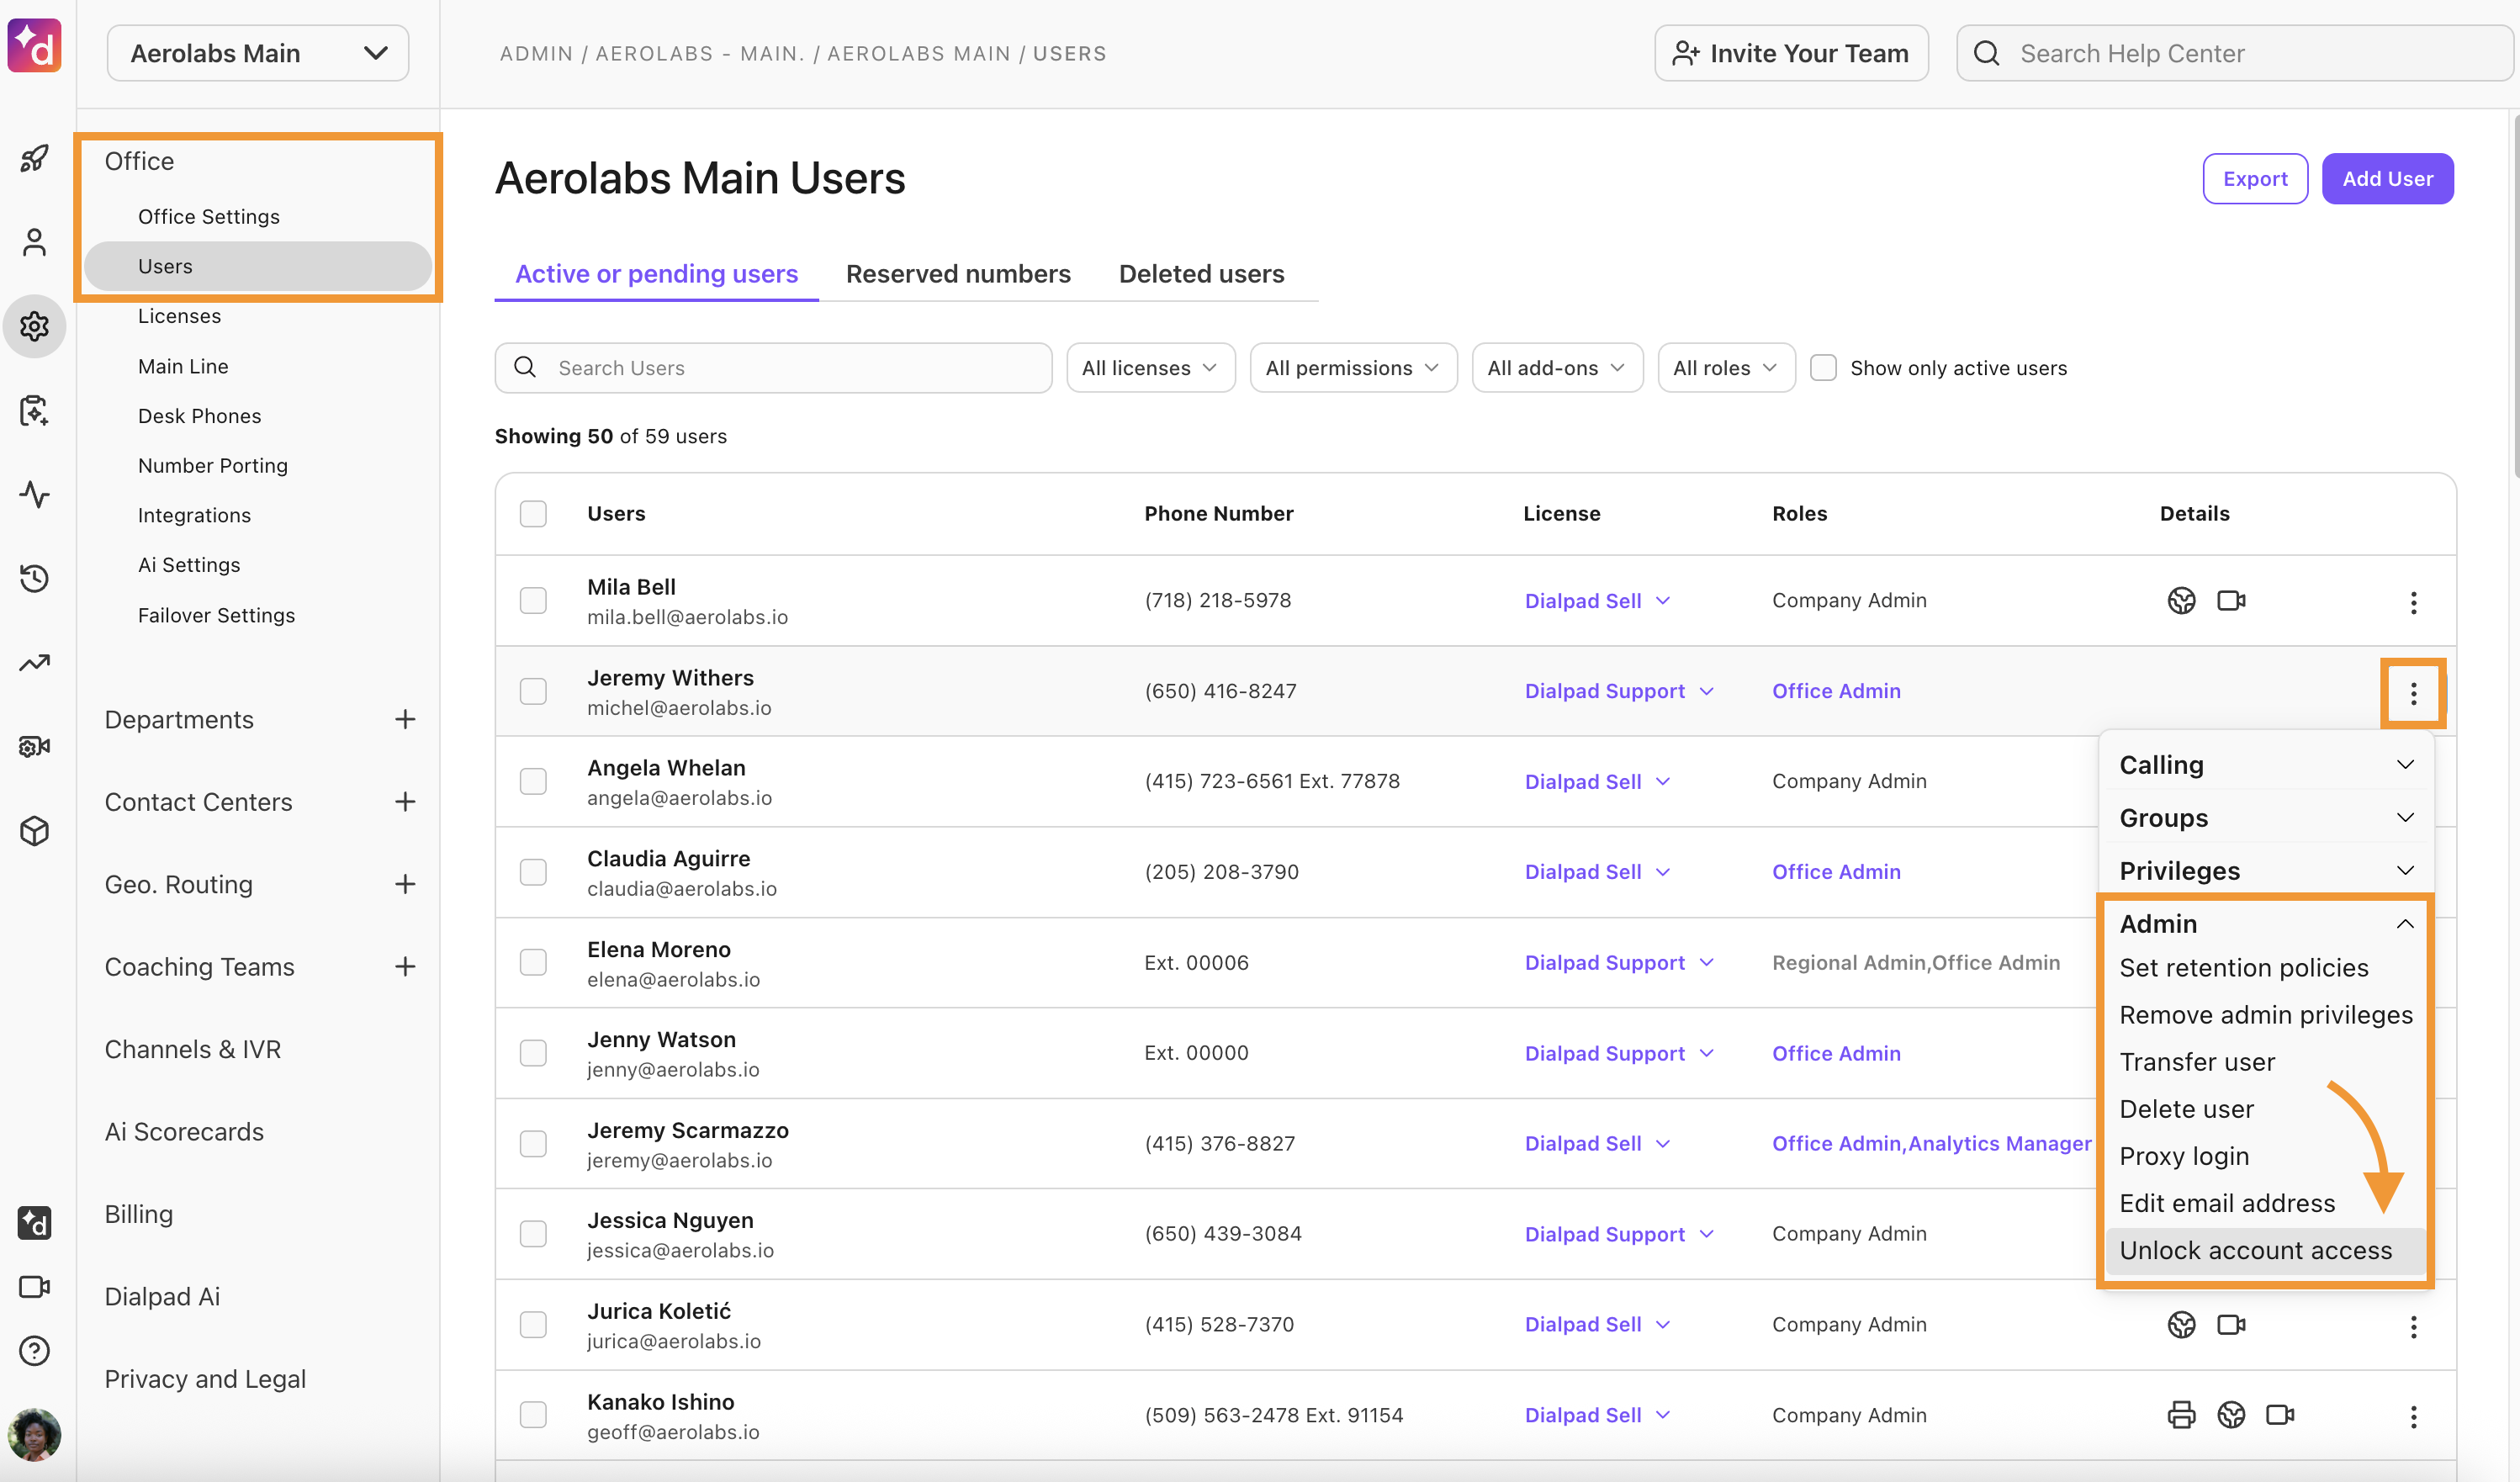Open the video meetings sidebar icon

coord(34,1286)
